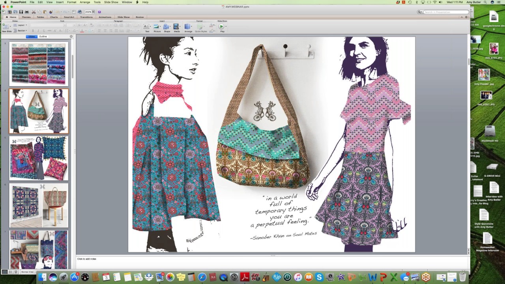
Task: Open ribbon preferences gear icon
Action: point(466,17)
